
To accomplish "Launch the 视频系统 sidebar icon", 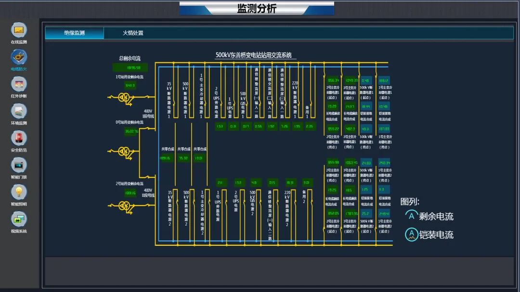I will [x=19, y=219].
